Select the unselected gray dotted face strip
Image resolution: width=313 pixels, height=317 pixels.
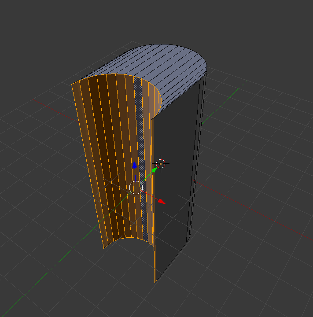pyautogui.click(x=141, y=158)
